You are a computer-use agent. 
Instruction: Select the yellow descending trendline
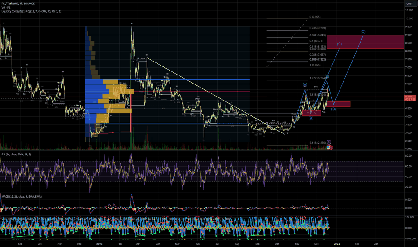(216, 96)
